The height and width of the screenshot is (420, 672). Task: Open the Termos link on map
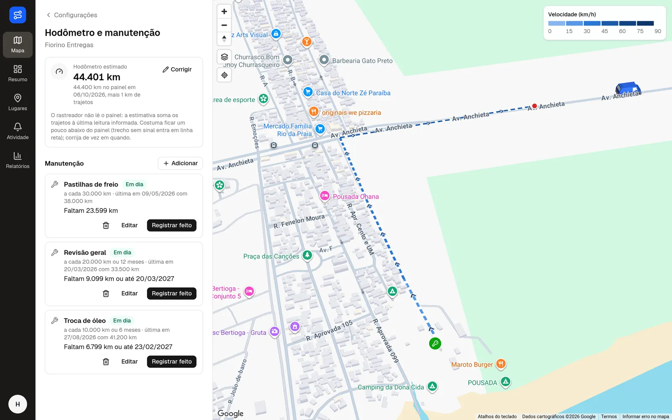pyautogui.click(x=609, y=417)
